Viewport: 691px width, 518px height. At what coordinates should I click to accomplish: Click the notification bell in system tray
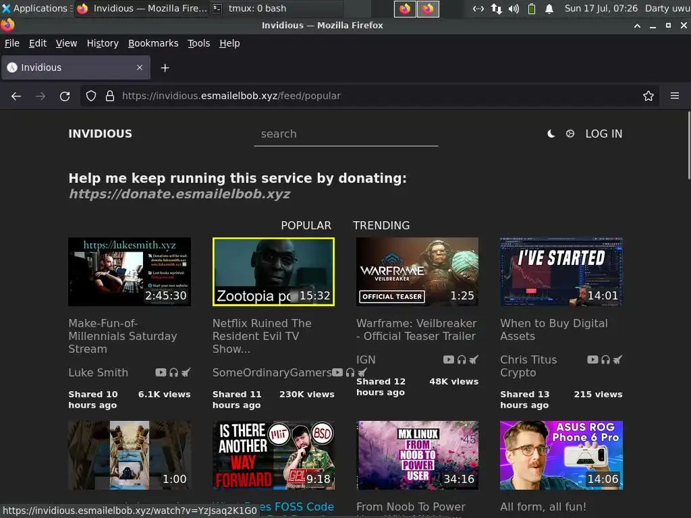tap(549, 9)
